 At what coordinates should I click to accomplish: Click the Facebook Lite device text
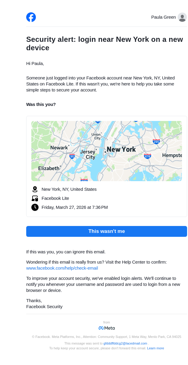(x=55, y=198)
